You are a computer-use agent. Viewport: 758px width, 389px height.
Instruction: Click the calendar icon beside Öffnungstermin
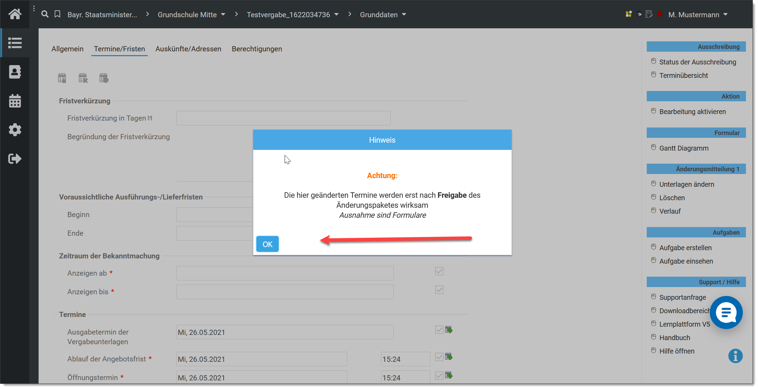tap(449, 375)
